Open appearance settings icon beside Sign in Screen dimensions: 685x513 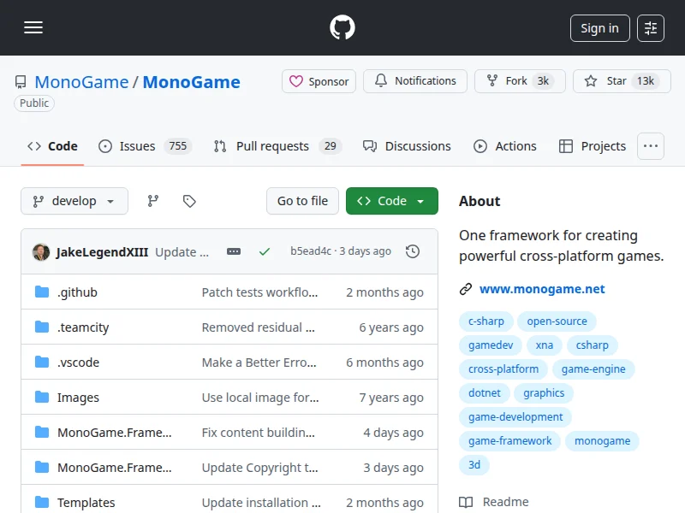pyautogui.click(x=651, y=28)
